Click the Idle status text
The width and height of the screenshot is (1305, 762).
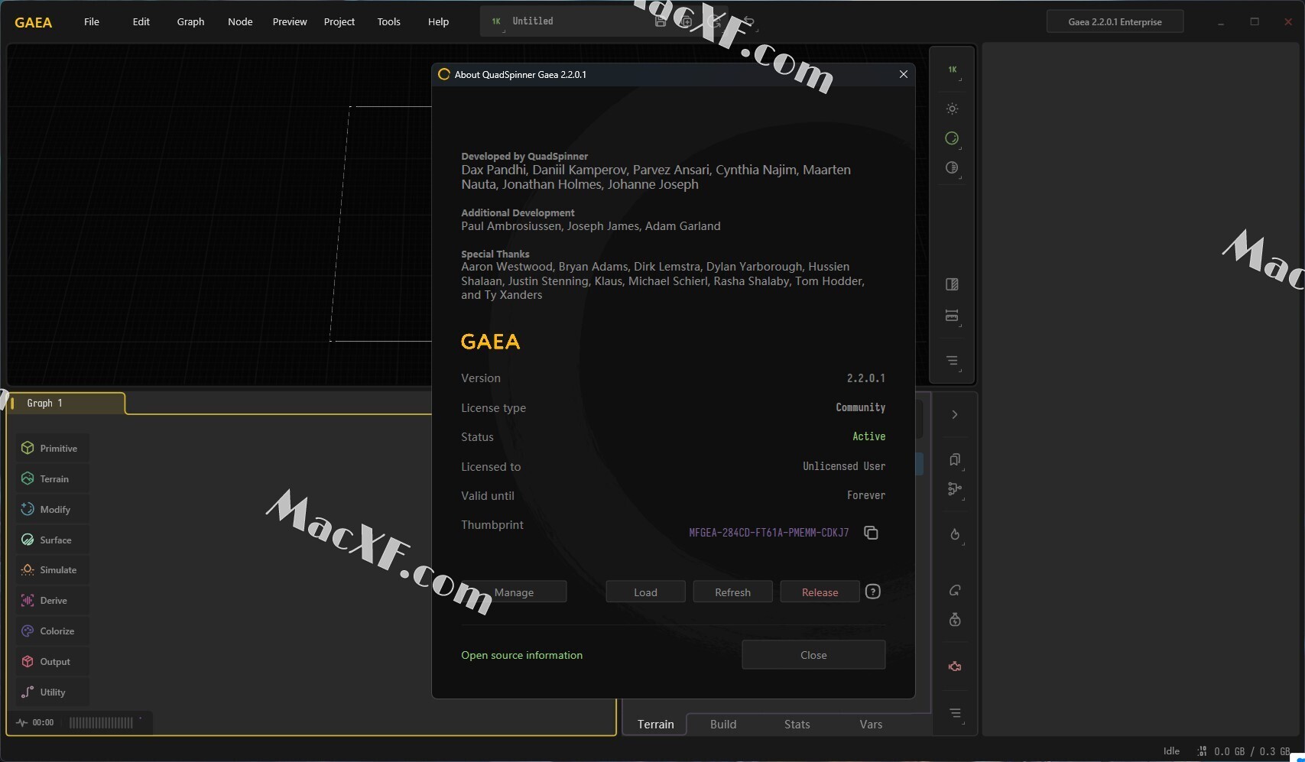pyautogui.click(x=1171, y=751)
